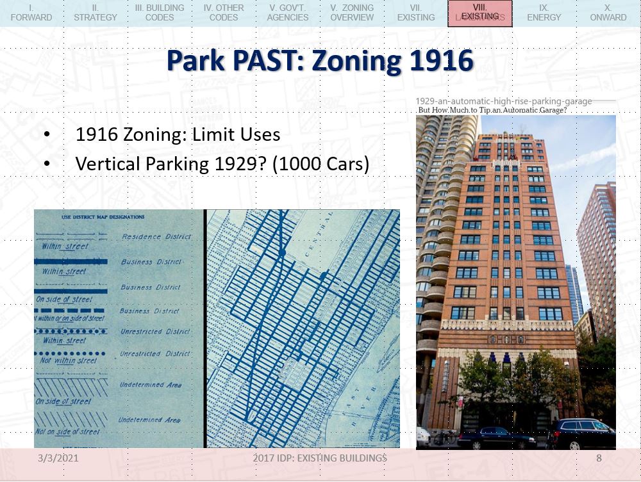641x482 pixels.
Task: Click the slide number 8 in footer
Action: click(x=599, y=458)
